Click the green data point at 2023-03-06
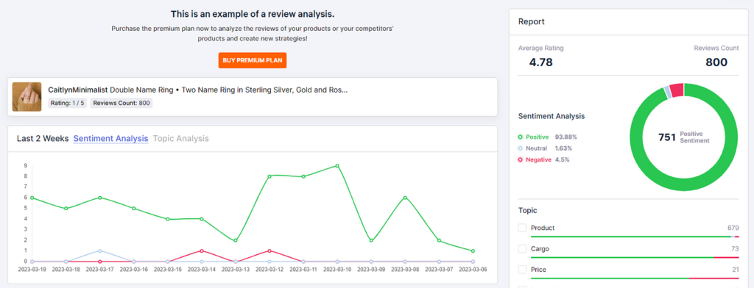The width and height of the screenshot is (754, 288). pyautogui.click(x=473, y=251)
